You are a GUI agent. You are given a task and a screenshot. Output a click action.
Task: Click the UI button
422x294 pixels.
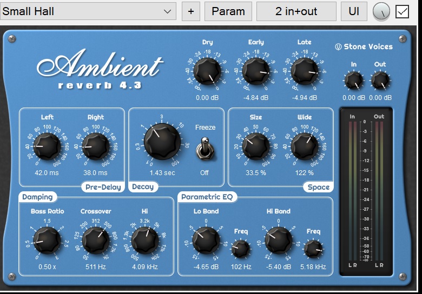point(354,11)
